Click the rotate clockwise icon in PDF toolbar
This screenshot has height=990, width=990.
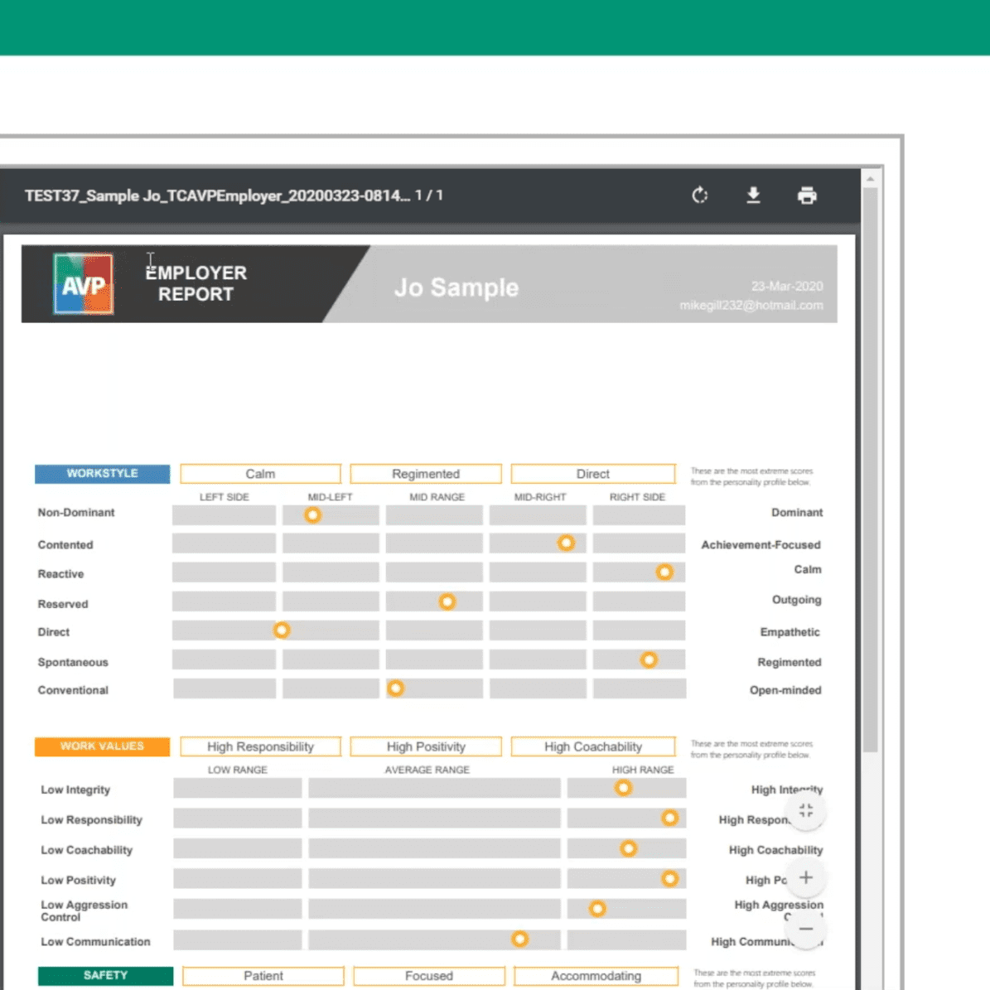click(700, 196)
